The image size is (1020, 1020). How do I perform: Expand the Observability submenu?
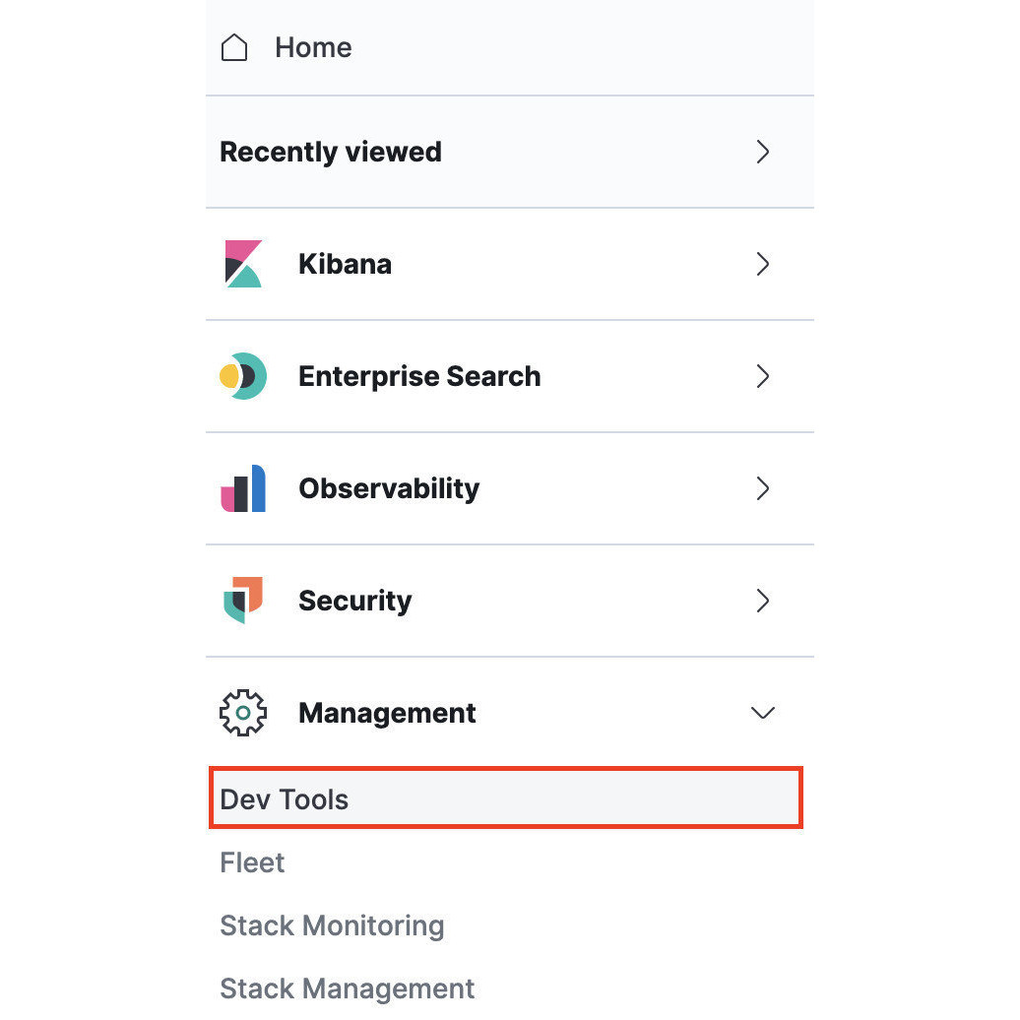[x=763, y=488]
